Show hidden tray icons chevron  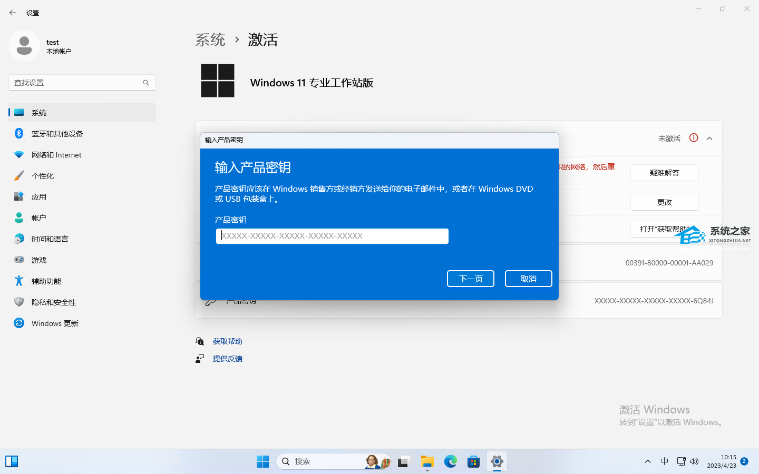(647, 461)
